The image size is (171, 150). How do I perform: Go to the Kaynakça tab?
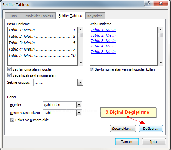(x=95, y=16)
